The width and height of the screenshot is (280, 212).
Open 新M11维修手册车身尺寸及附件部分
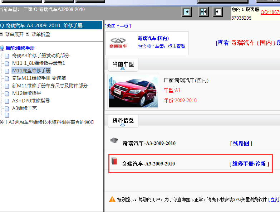pyautogui.click(x=50, y=86)
